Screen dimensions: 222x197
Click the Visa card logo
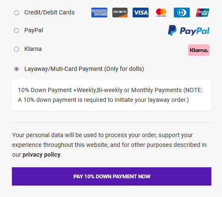click(140, 13)
